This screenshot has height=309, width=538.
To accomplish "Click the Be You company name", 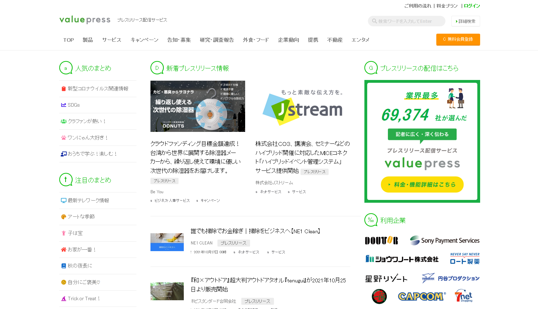I will (x=157, y=192).
